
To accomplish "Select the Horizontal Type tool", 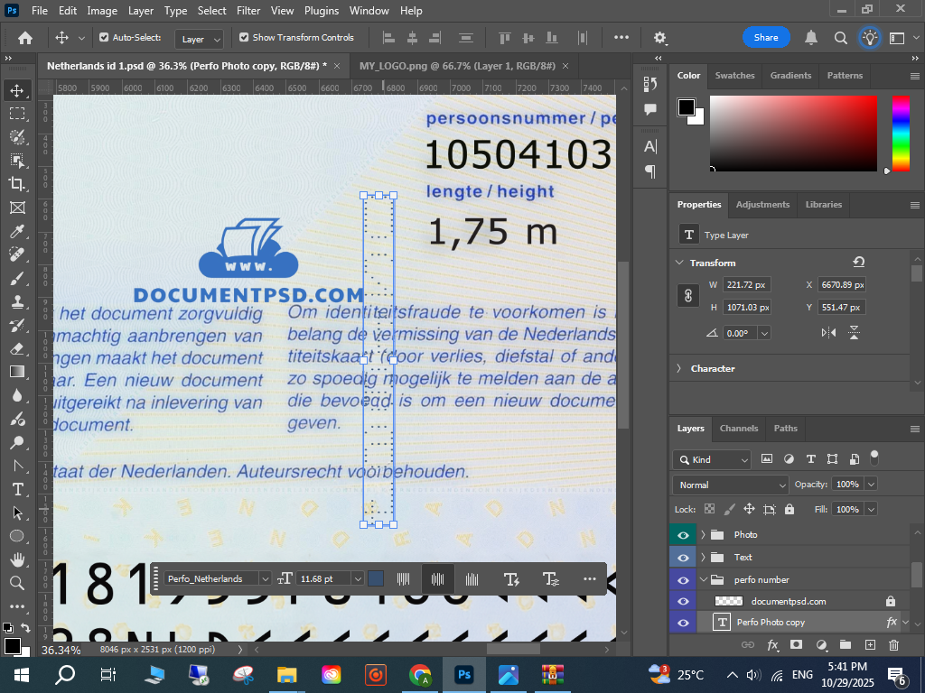I will pyautogui.click(x=17, y=489).
